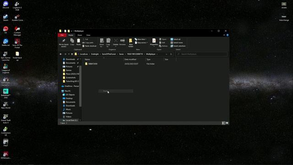
Task: Click the Rename ribbon button
Action: pos(122,42)
